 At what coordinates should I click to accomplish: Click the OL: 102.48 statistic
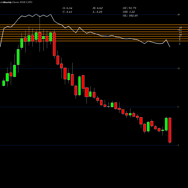130,16
